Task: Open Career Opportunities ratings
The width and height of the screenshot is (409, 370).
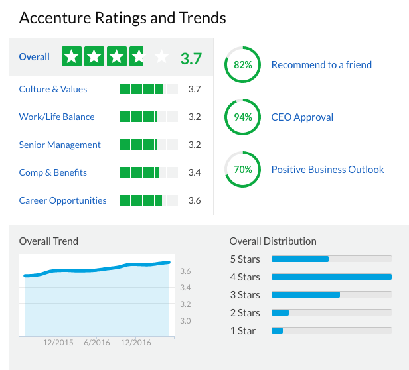Action: [x=62, y=200]
